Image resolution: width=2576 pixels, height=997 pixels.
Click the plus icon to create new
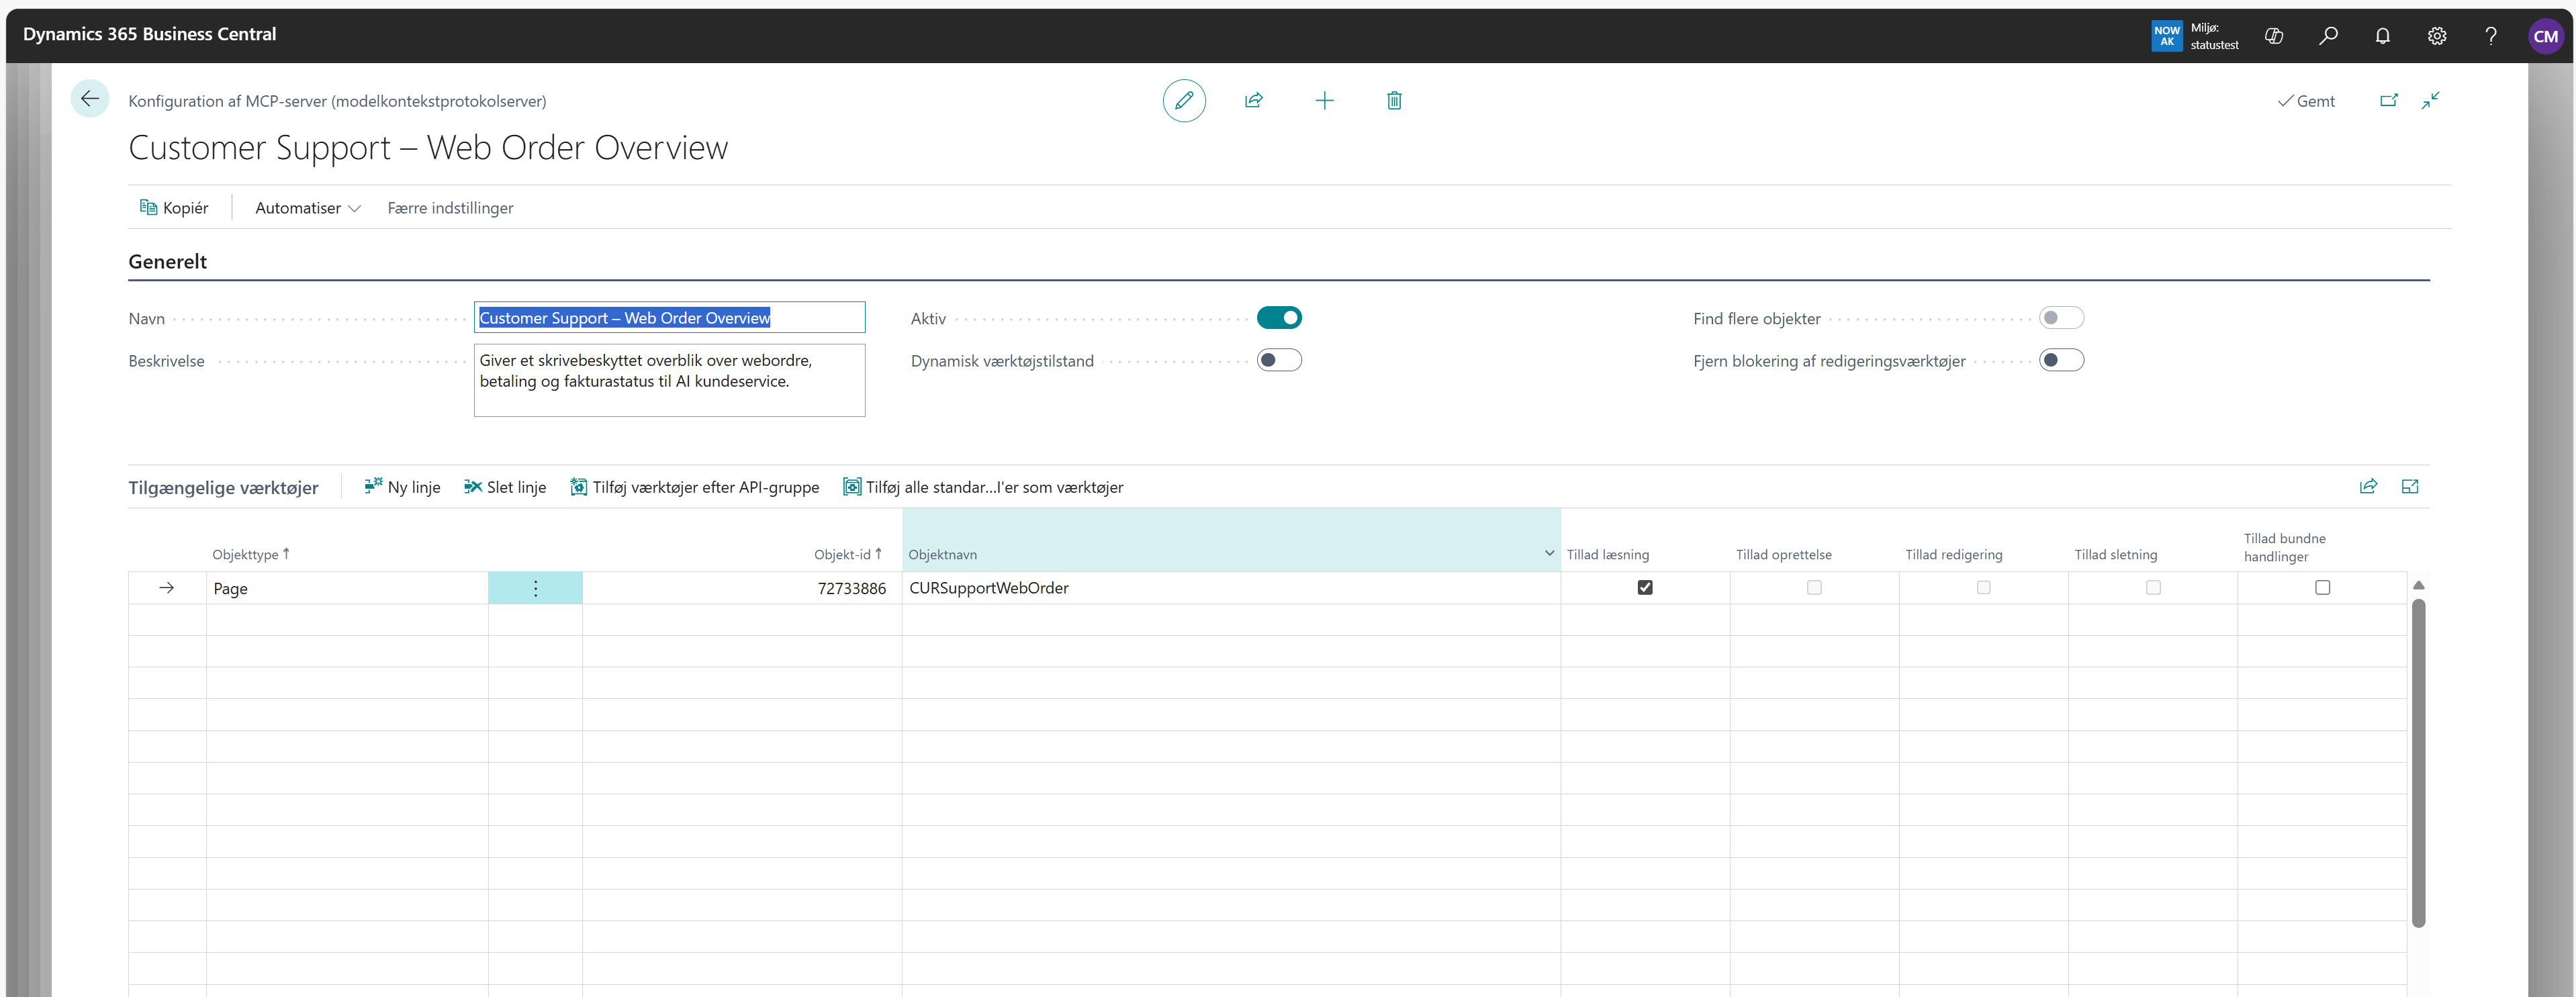point(1324,100)
